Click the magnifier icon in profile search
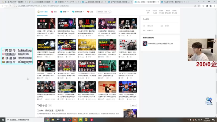 pos(110,12)
